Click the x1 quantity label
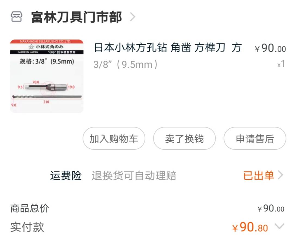Image resolution: width=294 pixels, height=237 pixels. pos(281,64)
